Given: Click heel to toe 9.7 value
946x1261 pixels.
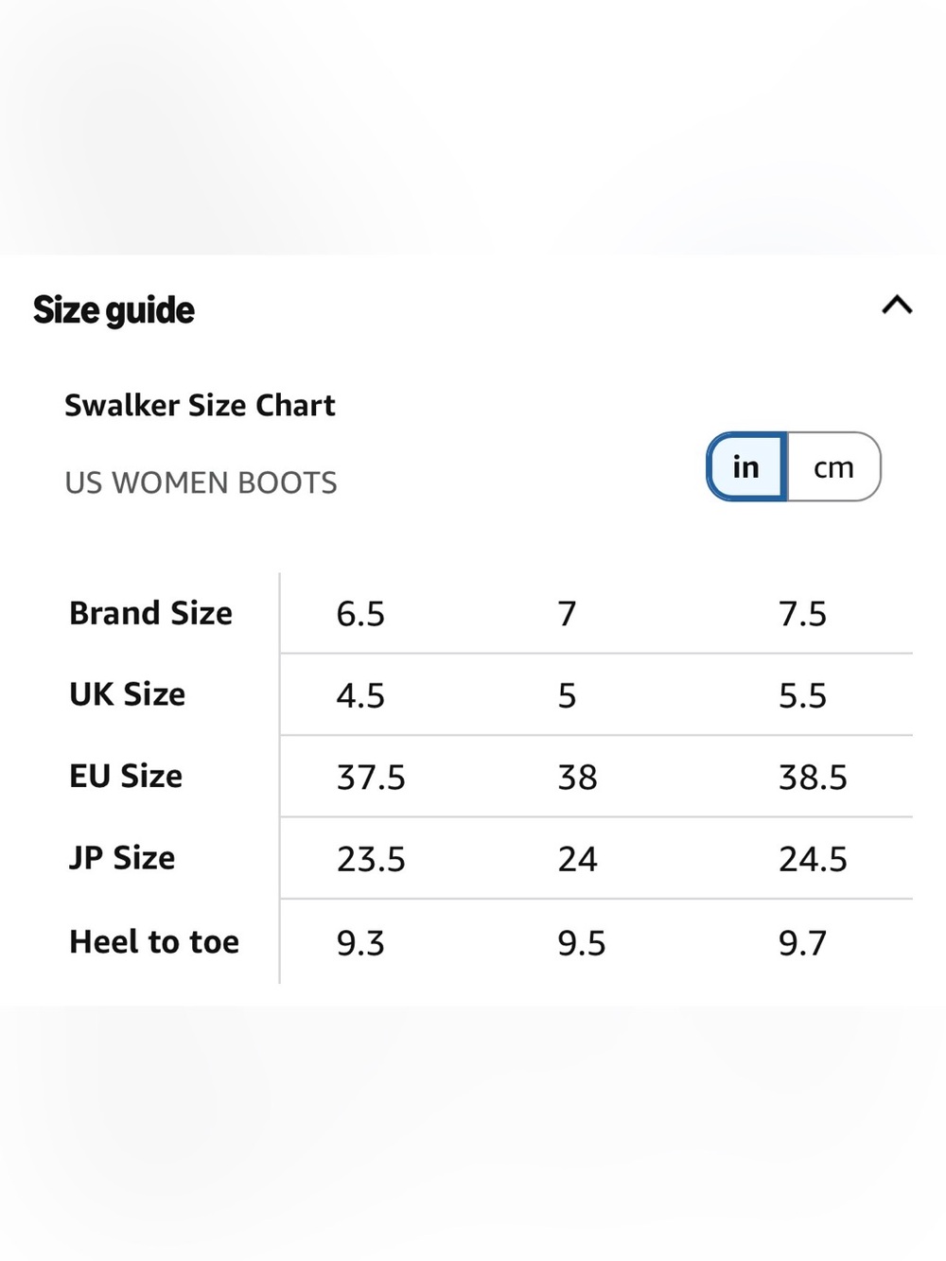Looking at the screenshot, I should (x=802, y=943).
